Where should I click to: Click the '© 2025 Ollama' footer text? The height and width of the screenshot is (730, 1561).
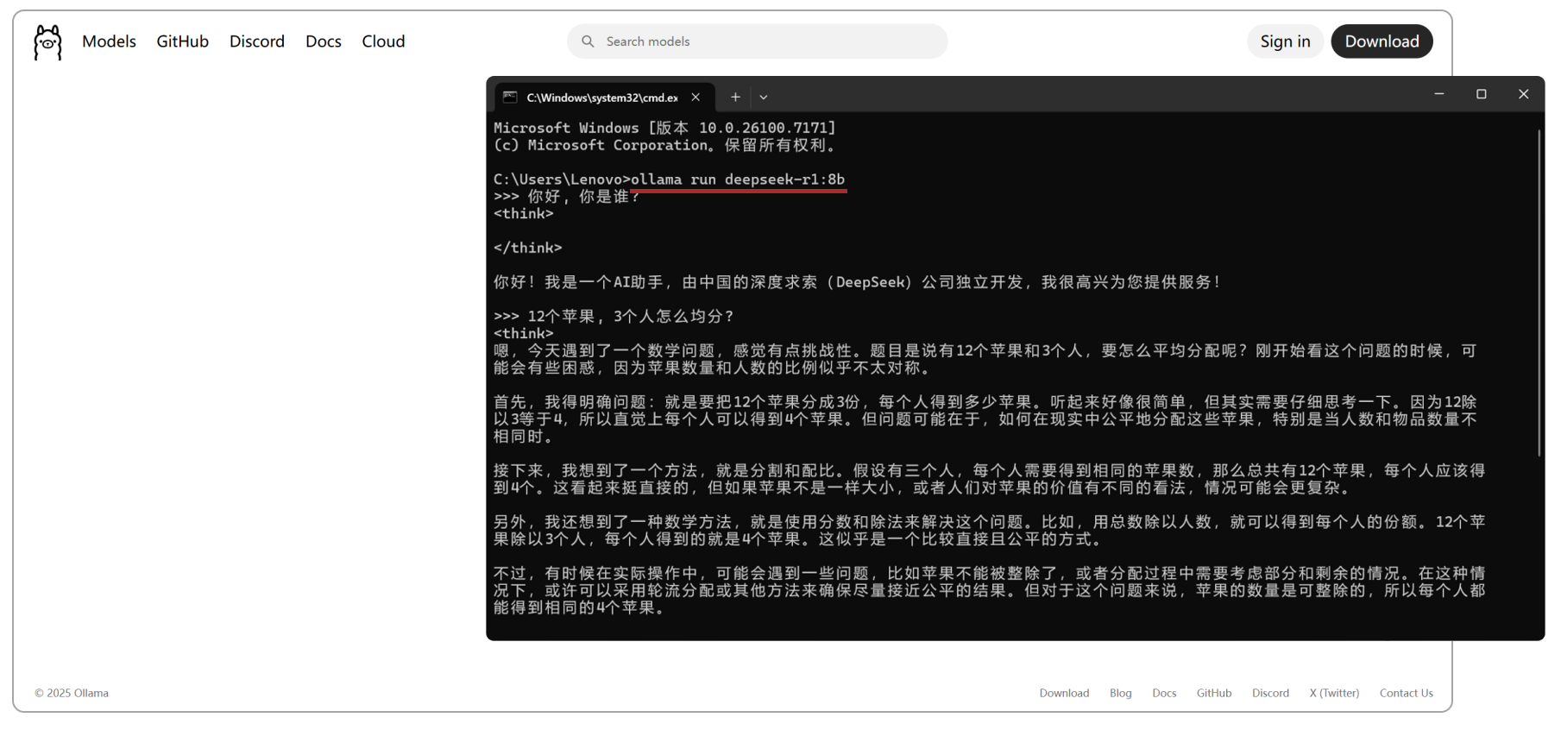pyautogui.click(x=72, y=693)
